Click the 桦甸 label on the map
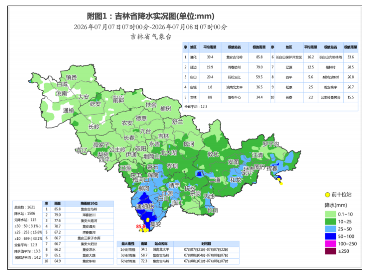The height and width of the screenshot is (275, 372). coord(172,166)
